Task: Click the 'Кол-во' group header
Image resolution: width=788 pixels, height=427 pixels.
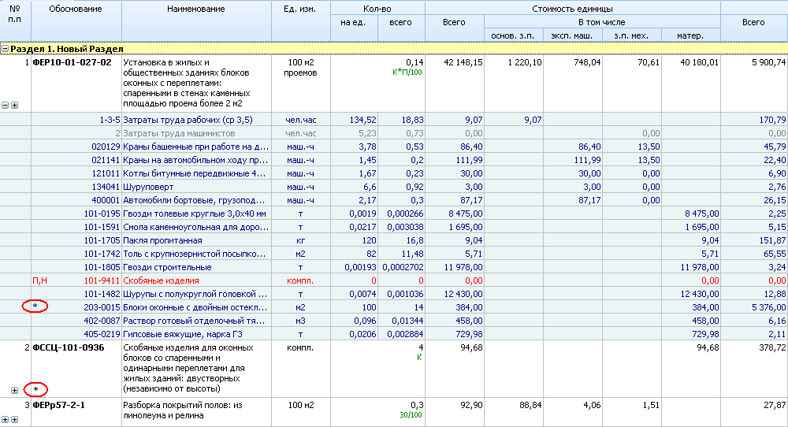Action: [x=377, y=9]
